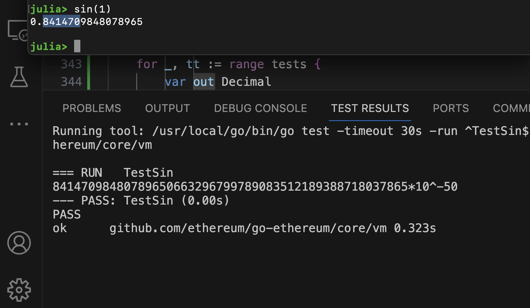
Task: Click the github.com/ethereum/go-ethereum/core/vm package path
Action: click(x=248, y=228)
